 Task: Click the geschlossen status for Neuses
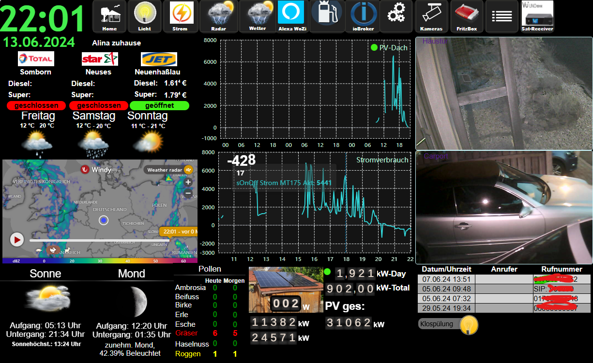[x=99, y=105]
